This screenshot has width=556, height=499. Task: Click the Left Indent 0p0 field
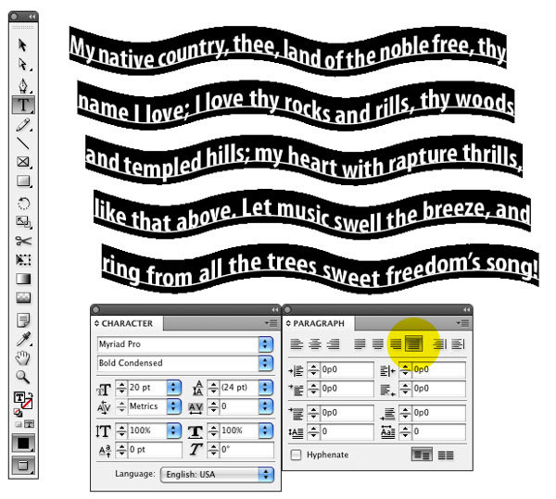pyautogui.click(x=347, y=369)
